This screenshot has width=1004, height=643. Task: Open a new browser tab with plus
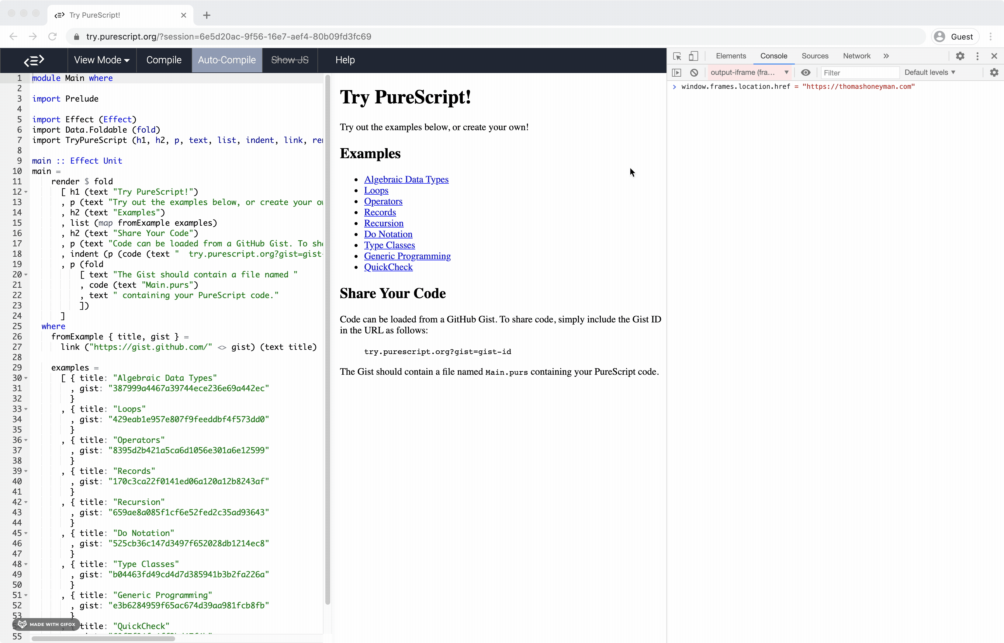pos(206,16)
